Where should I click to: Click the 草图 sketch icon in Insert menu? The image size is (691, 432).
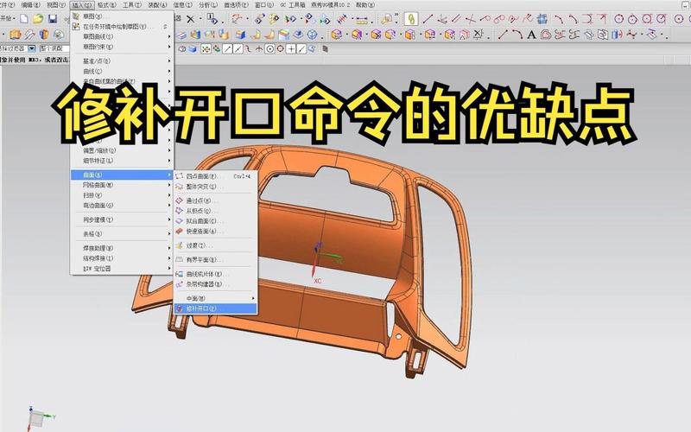76,16
